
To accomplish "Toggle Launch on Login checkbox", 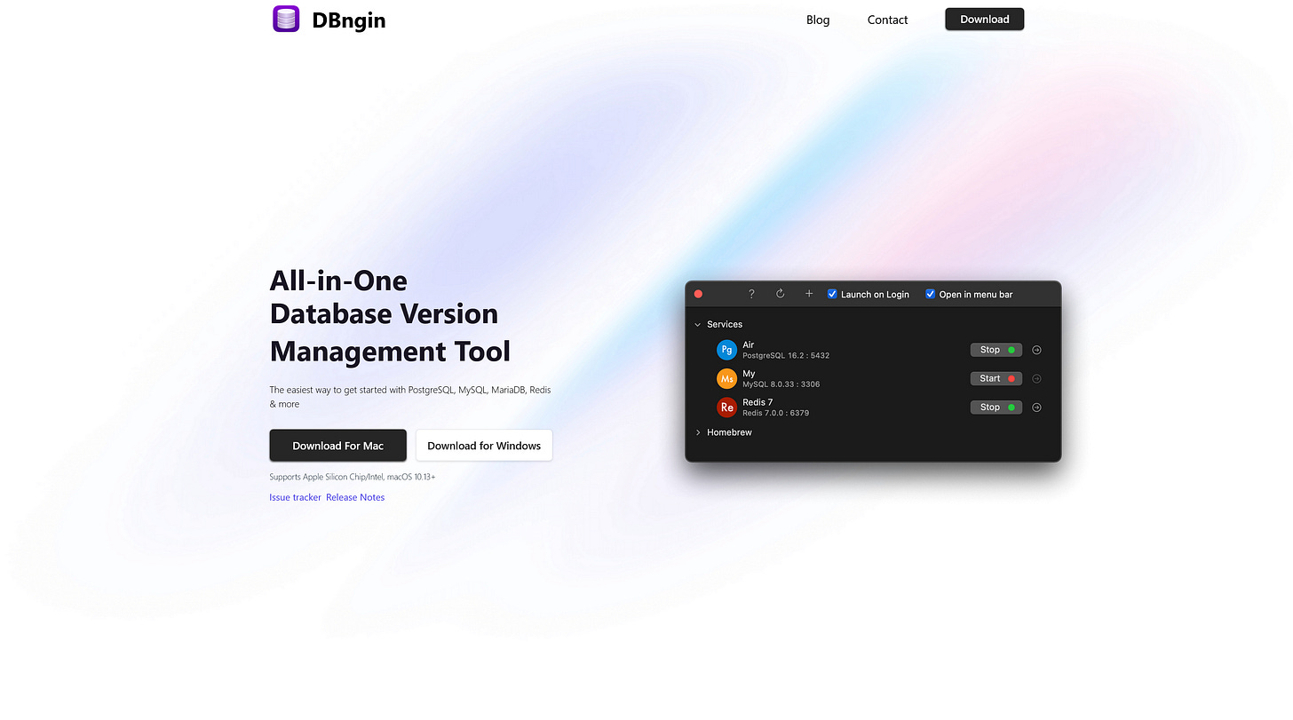I will click(832, 294).
